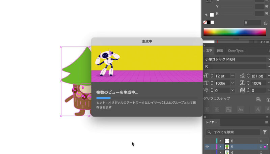
Task: Open the kerning value dropdown
Action: pos(233,90)
